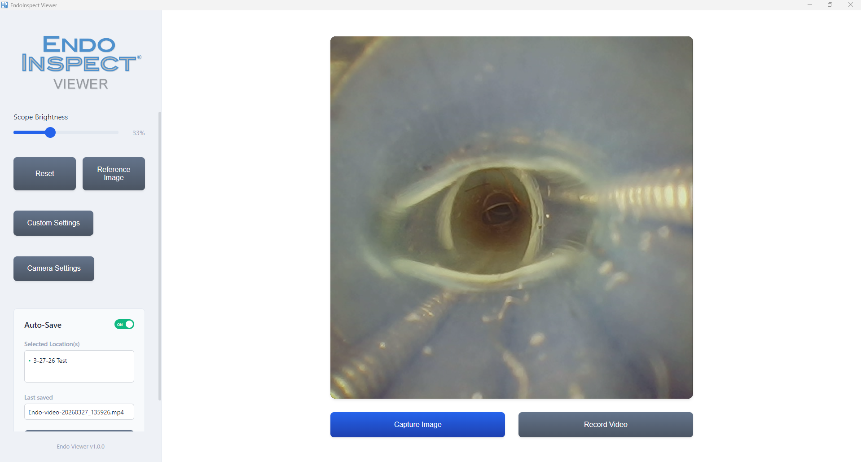Click the Endo Inspect Viewer logo

point(81,63)
